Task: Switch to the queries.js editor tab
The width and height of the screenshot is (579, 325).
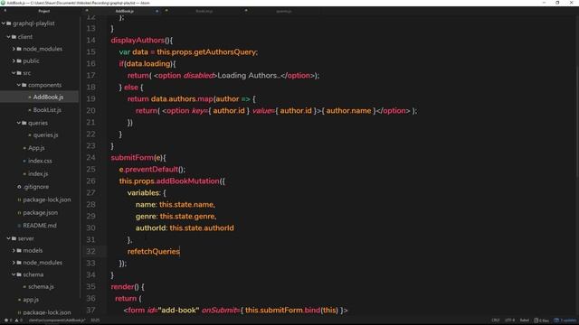Action: coord(283,12)
